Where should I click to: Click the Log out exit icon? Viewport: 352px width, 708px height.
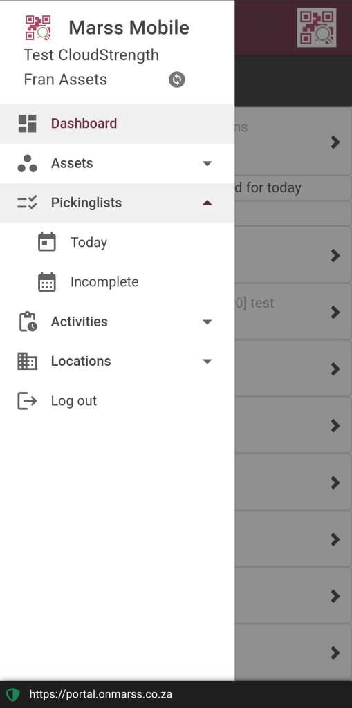pyautogui.click(x=27, y=400)
